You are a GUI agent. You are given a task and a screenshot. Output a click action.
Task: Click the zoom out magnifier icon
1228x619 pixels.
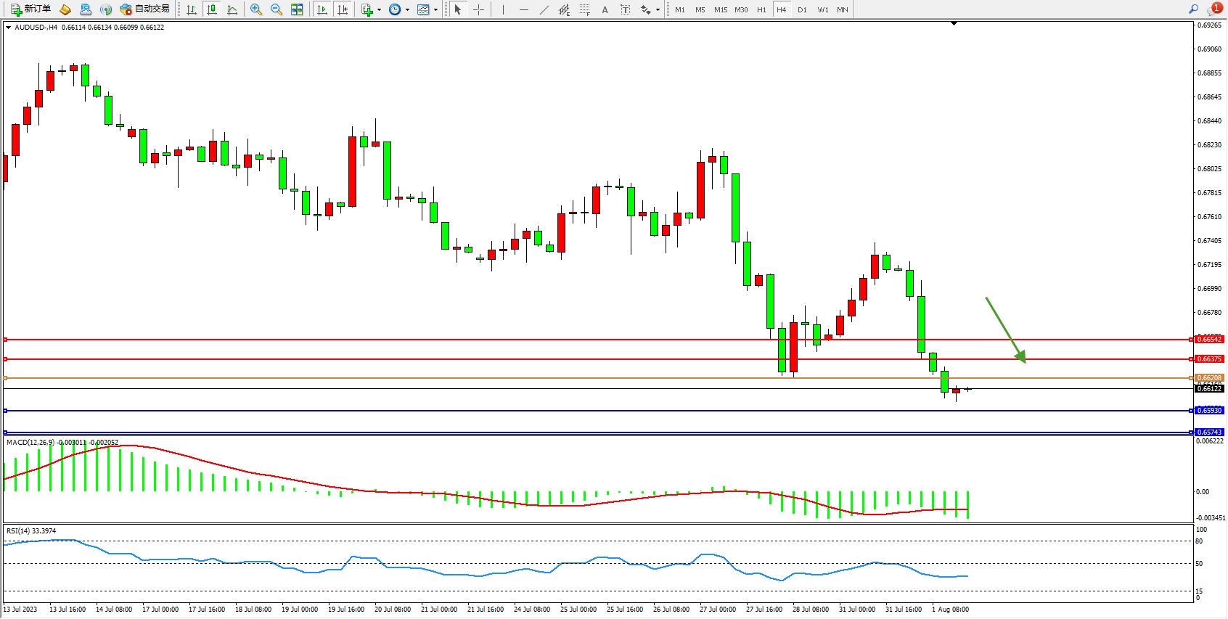277,9
